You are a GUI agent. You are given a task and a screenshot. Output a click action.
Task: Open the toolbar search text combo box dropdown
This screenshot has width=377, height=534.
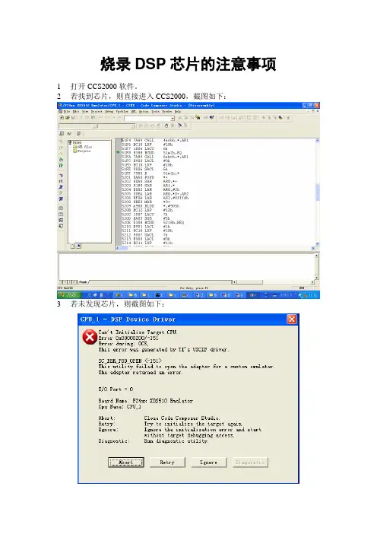tap(173, 118)
